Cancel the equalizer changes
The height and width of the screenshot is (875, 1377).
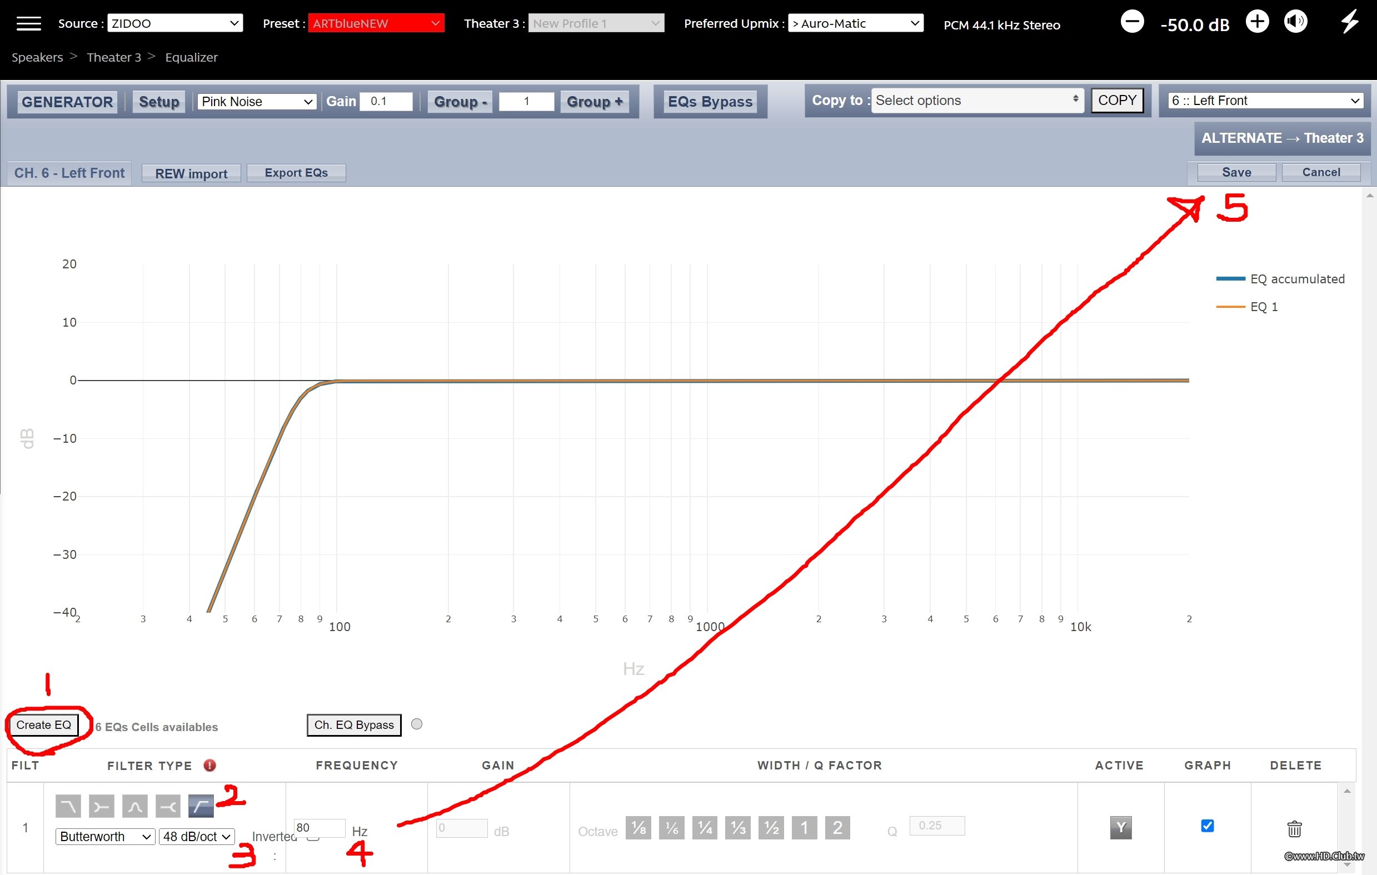(1321, 173)
